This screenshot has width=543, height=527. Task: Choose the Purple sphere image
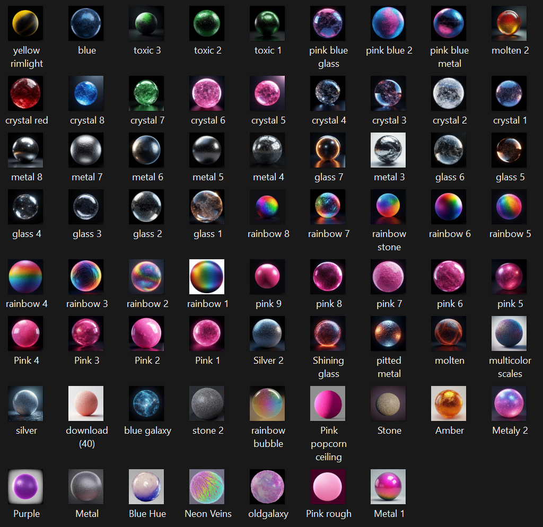click(25, 487)
